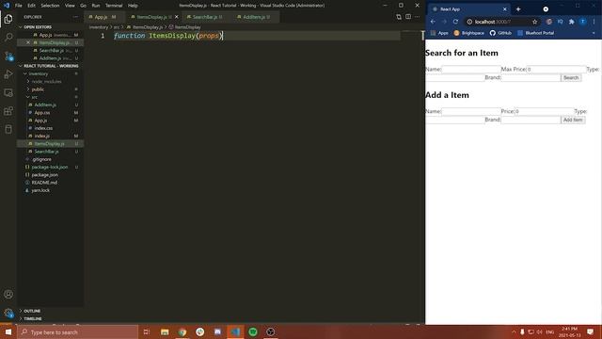Open the Manage gear icon

(x=8, y=313)
